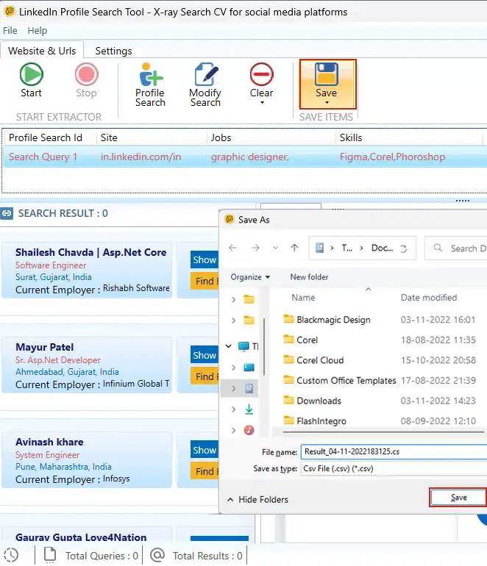Select the Documents icon in navigation pane
The width and height of the screenshot is (487, 566).
249,388
